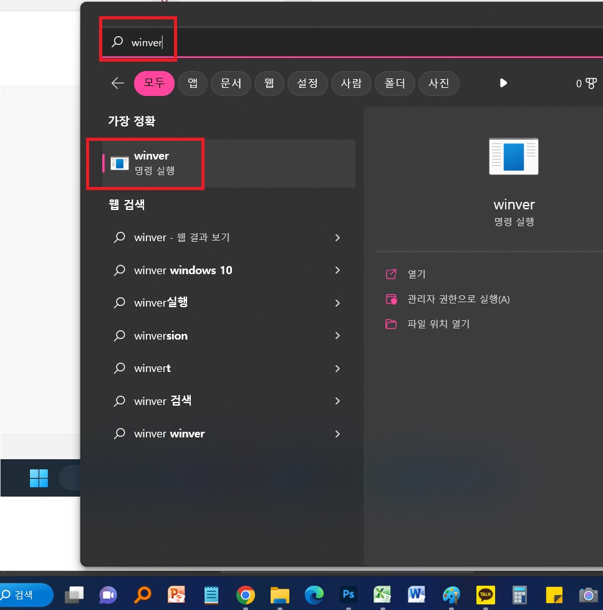Show more filters with play arrow
The height and width of the screenshot is (610, 603).
click(503, 83)
